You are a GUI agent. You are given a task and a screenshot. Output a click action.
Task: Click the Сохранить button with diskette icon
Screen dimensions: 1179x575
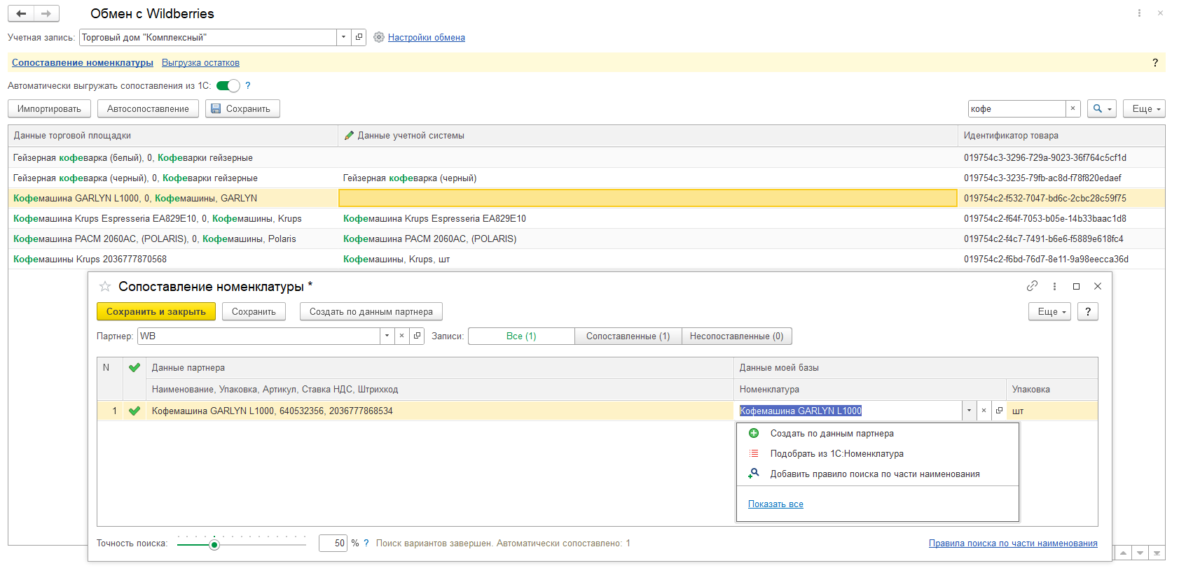click(242, 108)
